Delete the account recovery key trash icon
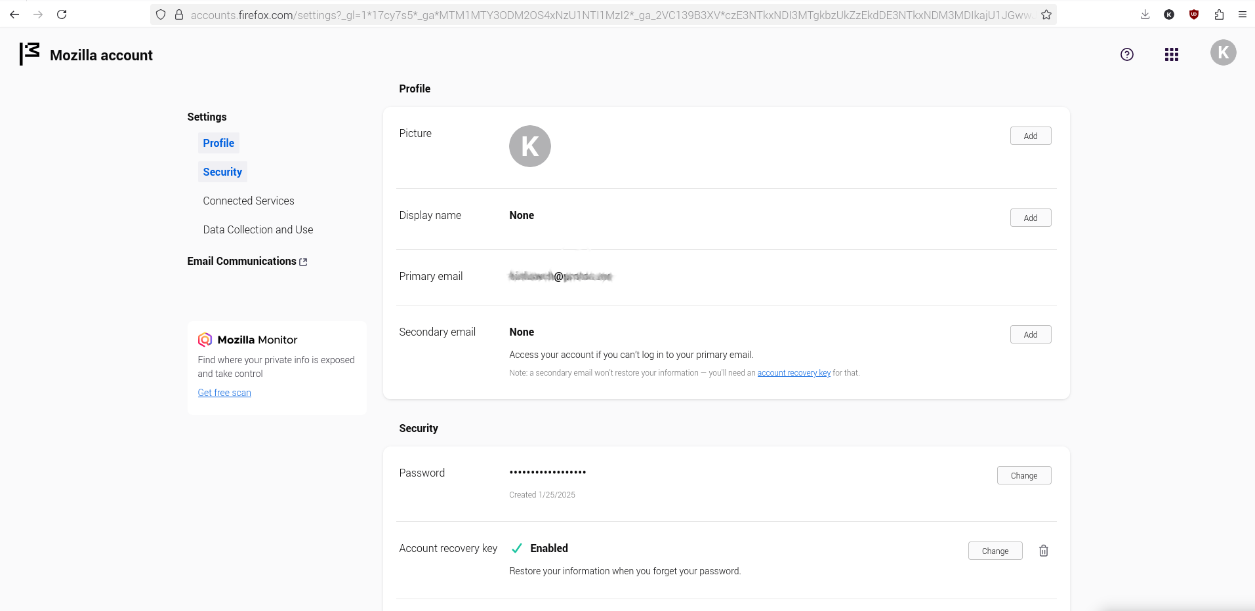1255x611 pixels. click(x=1044, y=551)
